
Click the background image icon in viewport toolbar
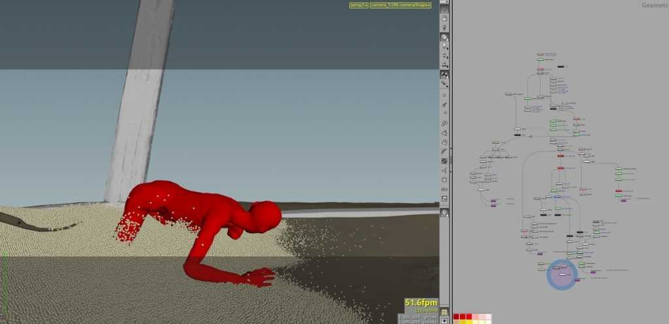coord(444,199)
